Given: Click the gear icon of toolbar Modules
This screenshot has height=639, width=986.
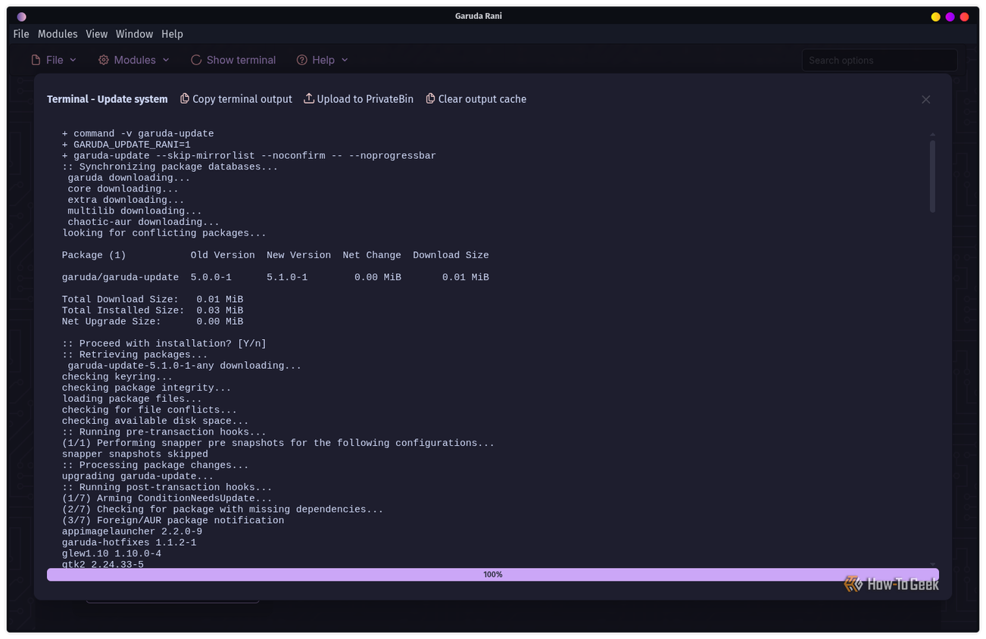Looking at the screenshot, I should coord(104,60).
